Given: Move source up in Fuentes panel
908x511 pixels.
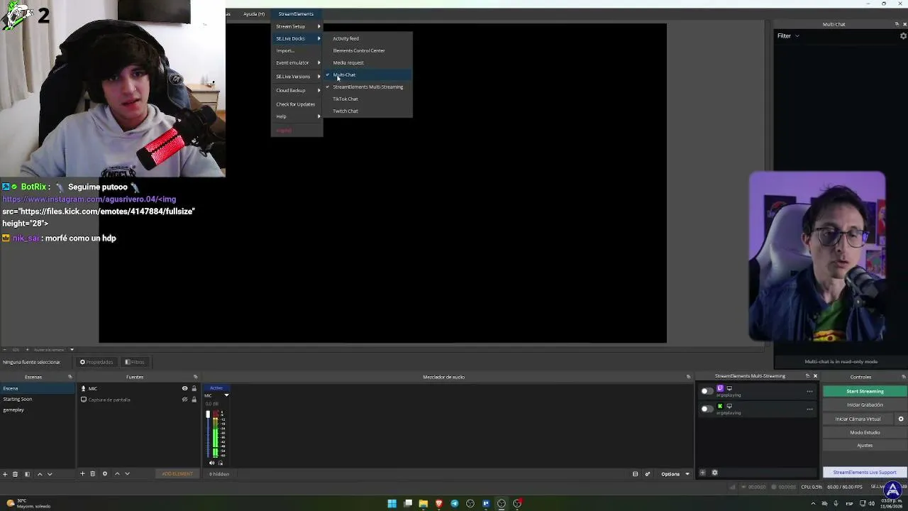Looking at the screenshot, I should (x=117, y=474).
